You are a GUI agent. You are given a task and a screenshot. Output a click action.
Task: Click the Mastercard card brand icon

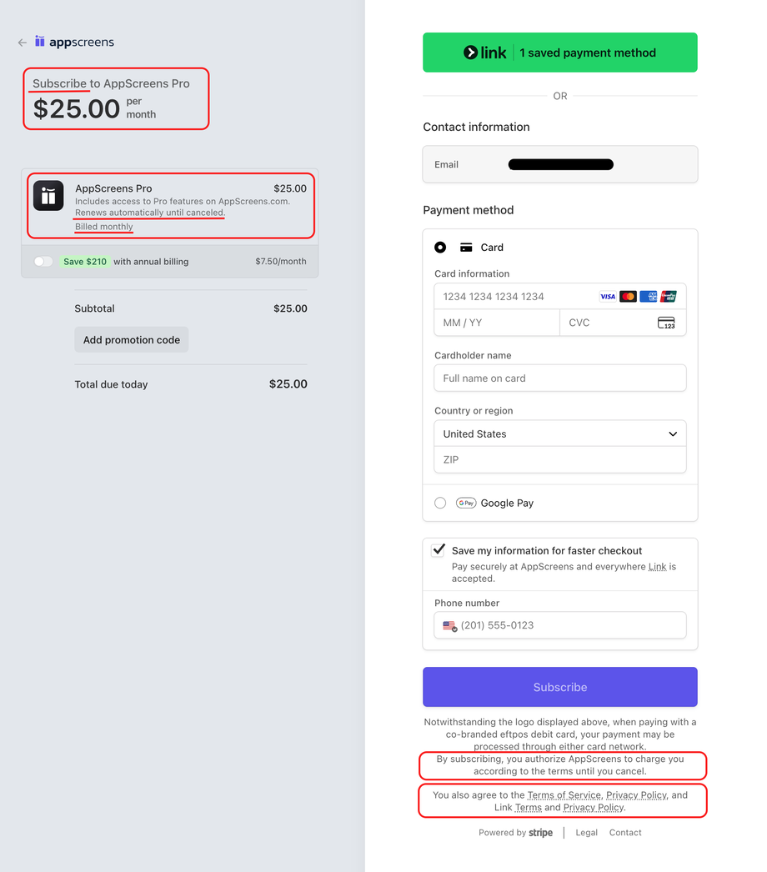[x=628, y=296]
